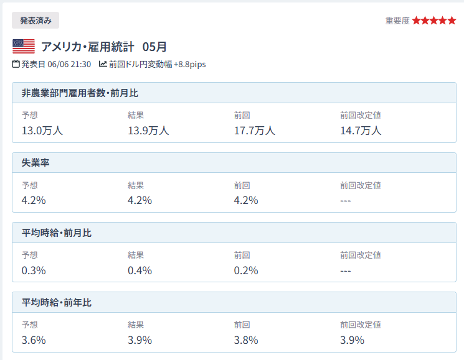The width and height of the screenshot is (464, 360).
Task: Click the fifth red importance star
Action: pyautogui.click(x=452, y=21)
